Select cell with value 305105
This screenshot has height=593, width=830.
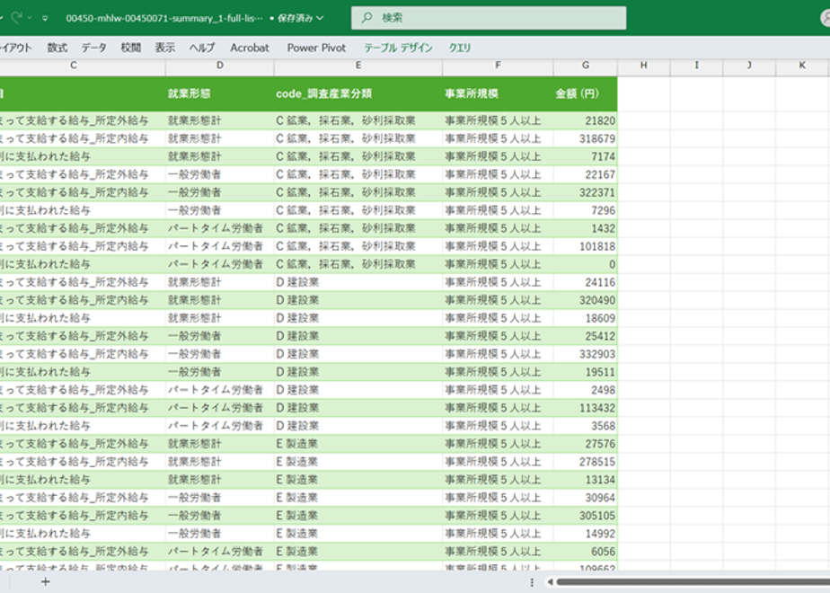click(586, 516)
